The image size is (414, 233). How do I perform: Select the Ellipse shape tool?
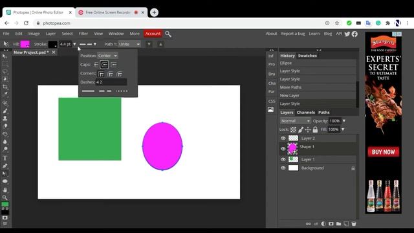point(5,181)
